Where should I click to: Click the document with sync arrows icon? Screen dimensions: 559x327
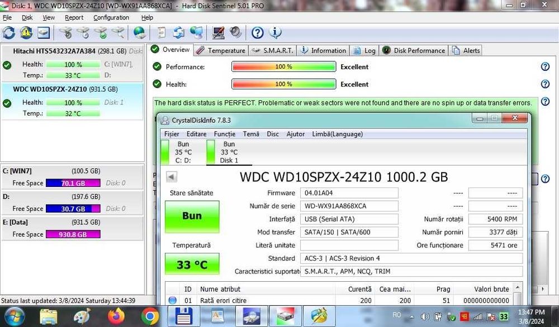point(179,33)
